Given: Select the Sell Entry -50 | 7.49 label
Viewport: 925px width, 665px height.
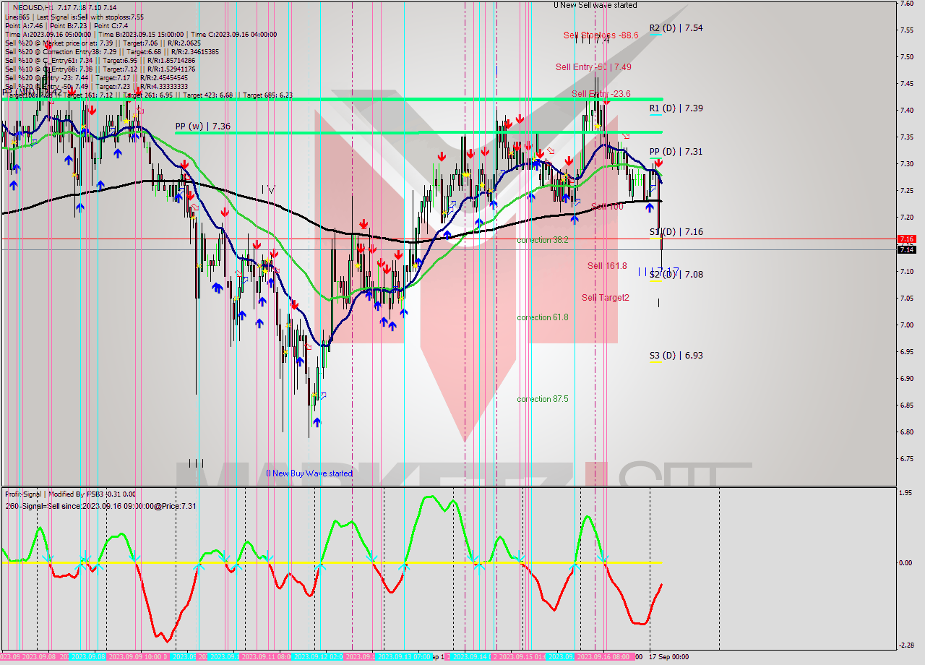Looking at the screenshot, I should pyautogui.click(x=593, y=67).
